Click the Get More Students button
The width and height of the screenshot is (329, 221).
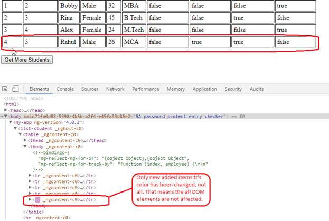[27, 60]
